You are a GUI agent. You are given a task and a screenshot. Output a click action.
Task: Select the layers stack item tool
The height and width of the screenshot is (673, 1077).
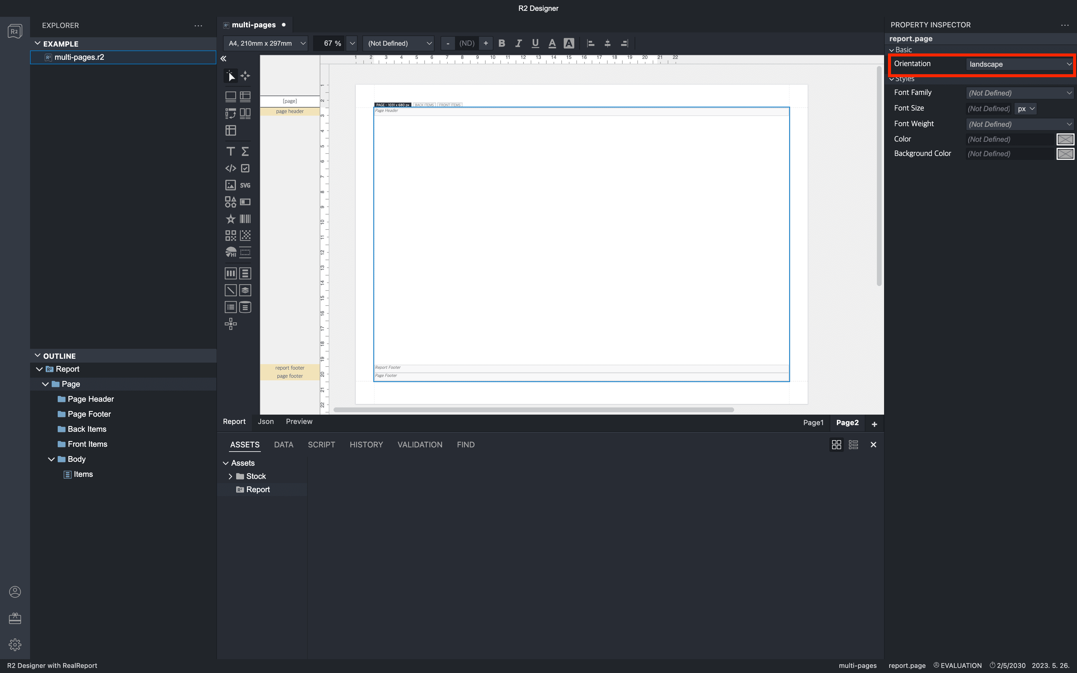pyautogui.click(x=245, y=290)
